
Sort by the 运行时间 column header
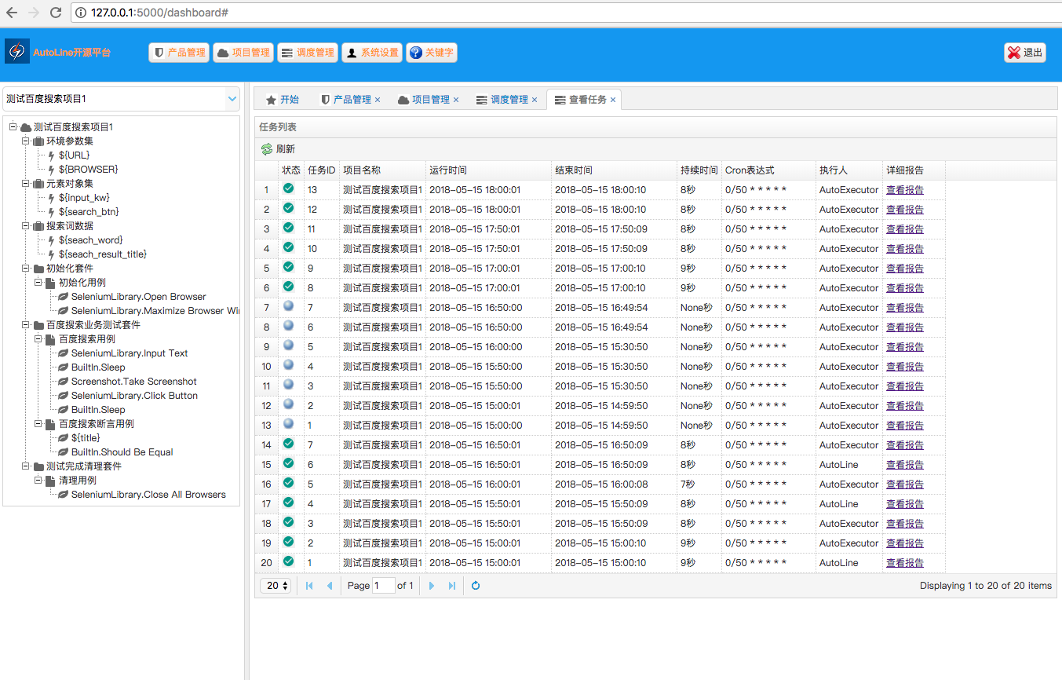488,170
